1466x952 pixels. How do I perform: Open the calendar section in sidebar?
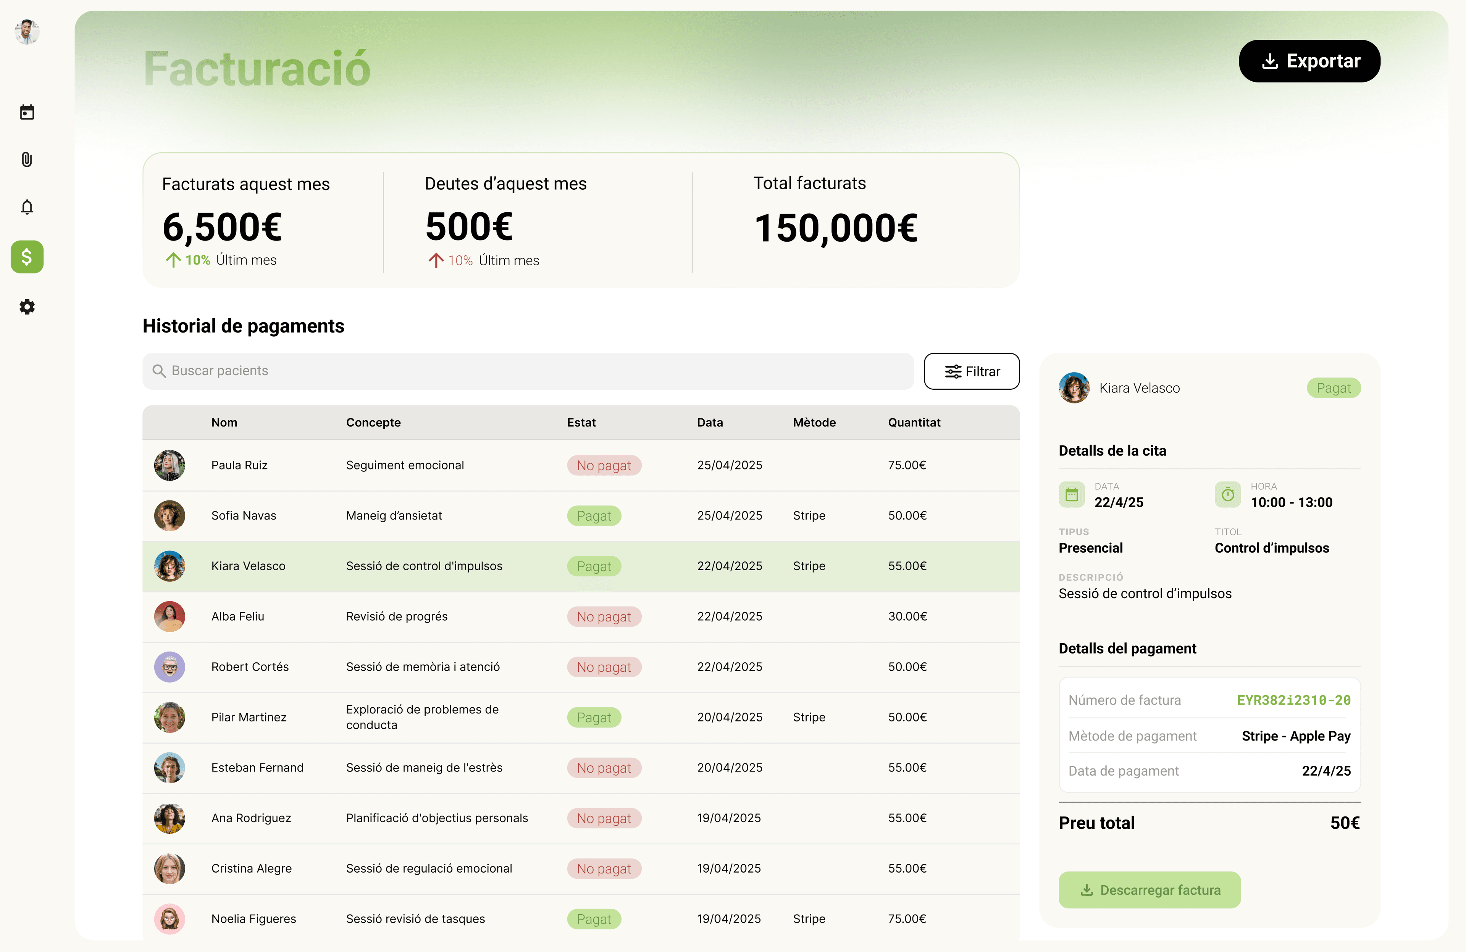[x=27, y=112]
